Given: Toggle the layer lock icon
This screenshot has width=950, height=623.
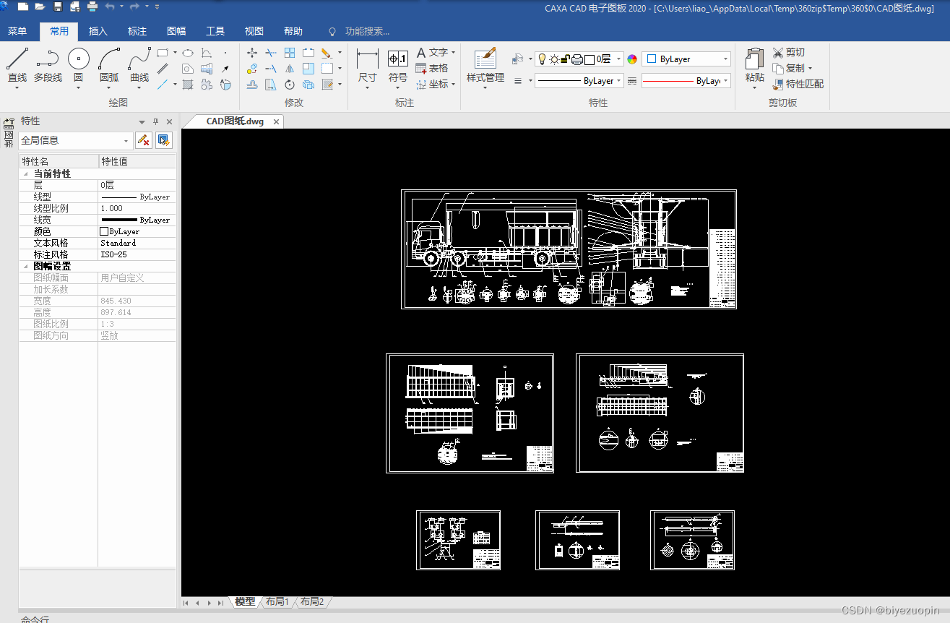Looking at the screenshot, I should [565, 59].
